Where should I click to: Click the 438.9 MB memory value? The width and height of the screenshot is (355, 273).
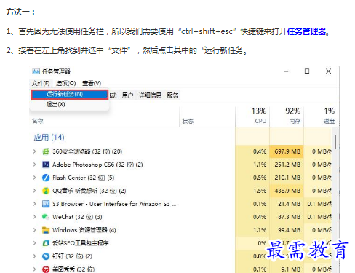click(287, 191)
